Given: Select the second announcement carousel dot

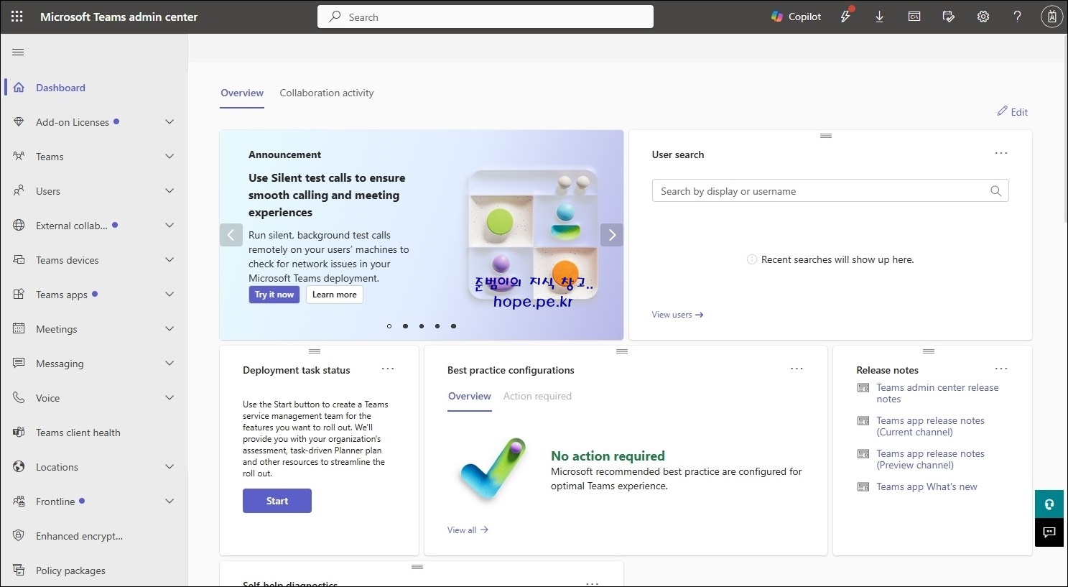Looking at the screenshot, I should [405, 326].
